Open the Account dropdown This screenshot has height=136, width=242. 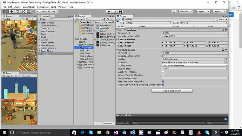click(186, 12)
